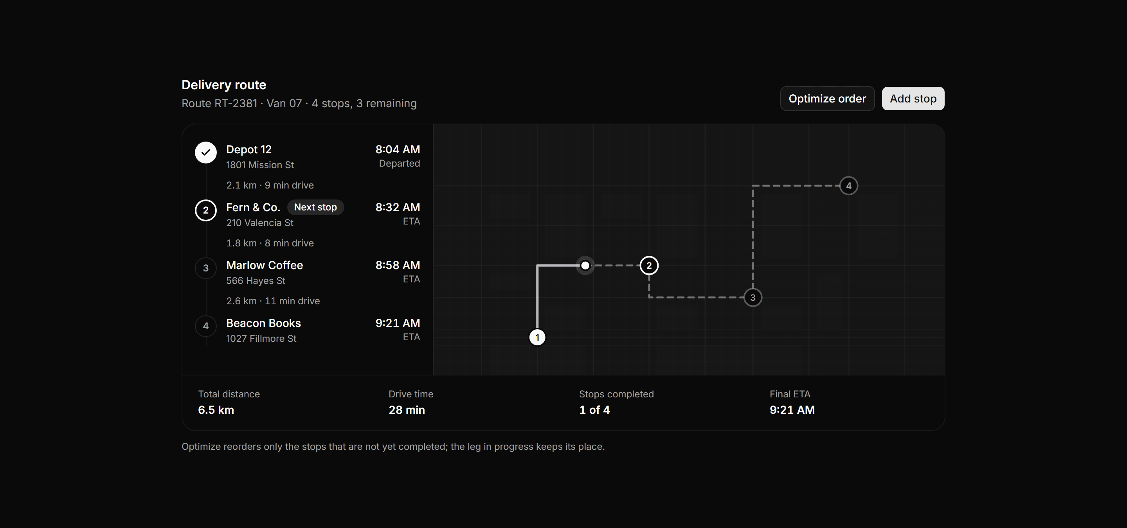Click the Optimize reorders footnote text
Screen dimensions: 1127x528
point(393,447)
